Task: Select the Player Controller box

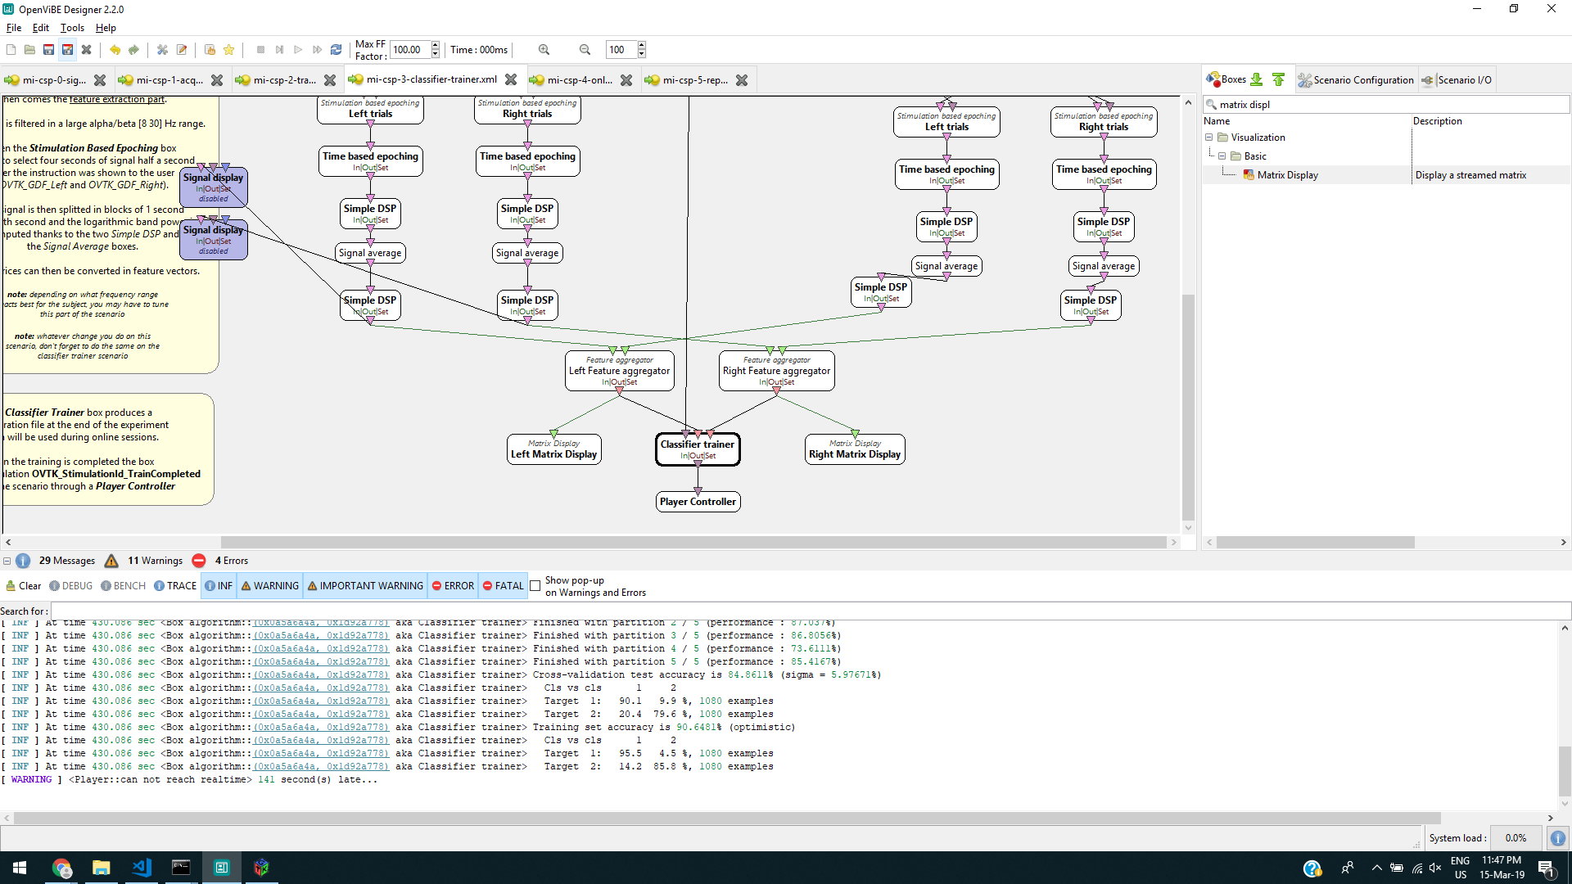Action: tap(698, 502)
